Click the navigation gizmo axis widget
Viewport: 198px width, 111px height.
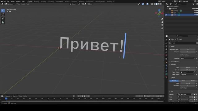pyautogui.click(x=159, y=13)
